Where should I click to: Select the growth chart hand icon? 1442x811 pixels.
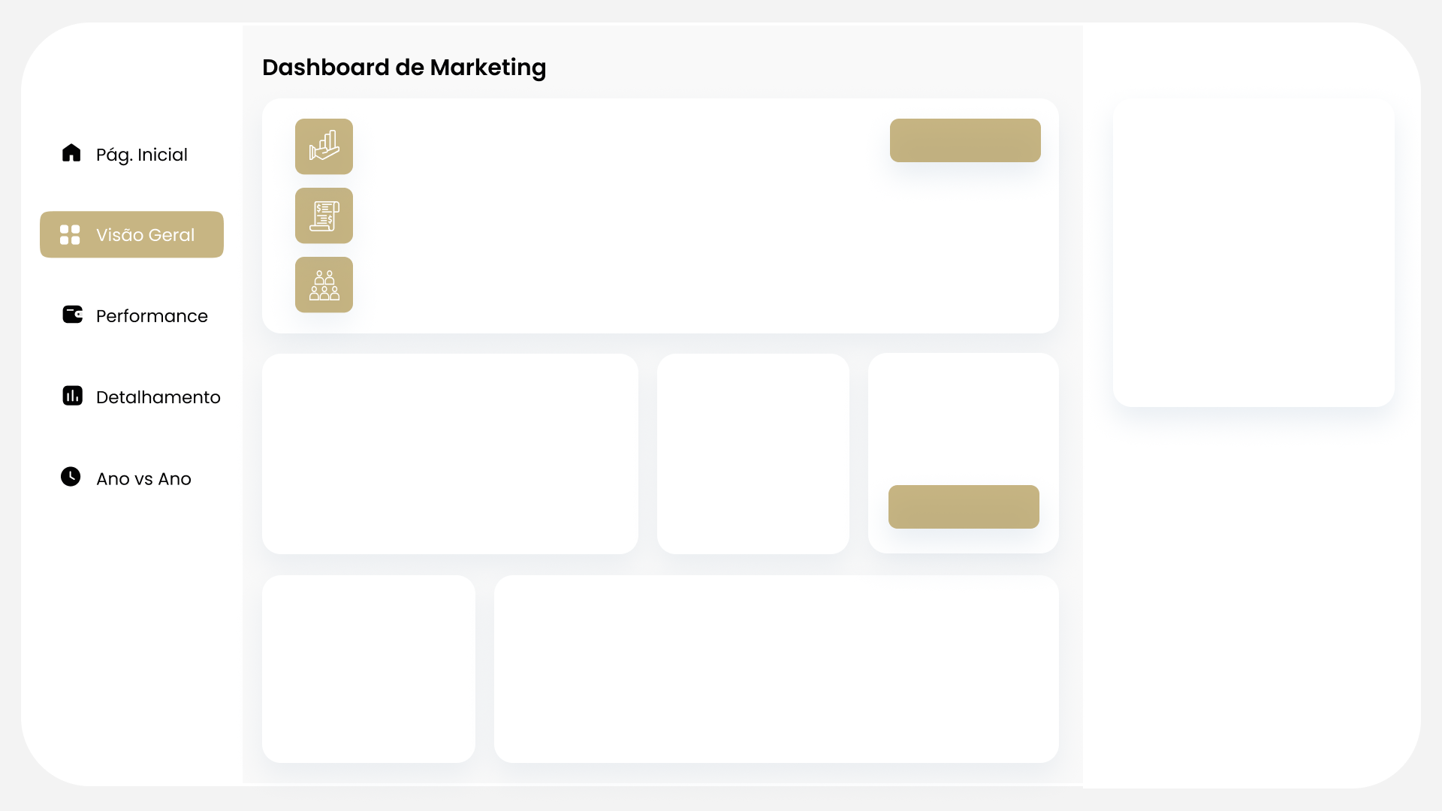(x=324, y=146)
